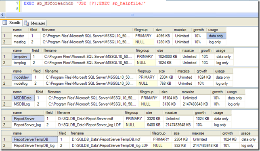Switch to the Results tab
The width and height of the screenshot is (260, 151).
[x=11, y=22]
